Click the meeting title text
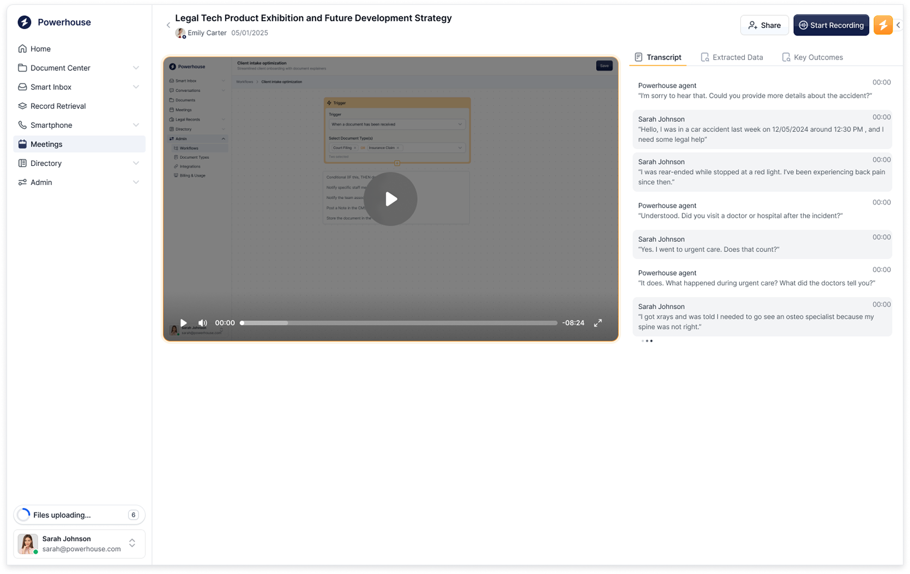 tap(314, 18)
